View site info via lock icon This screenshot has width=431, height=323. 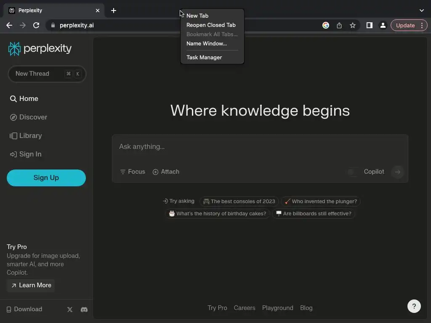tap(53, 25)
